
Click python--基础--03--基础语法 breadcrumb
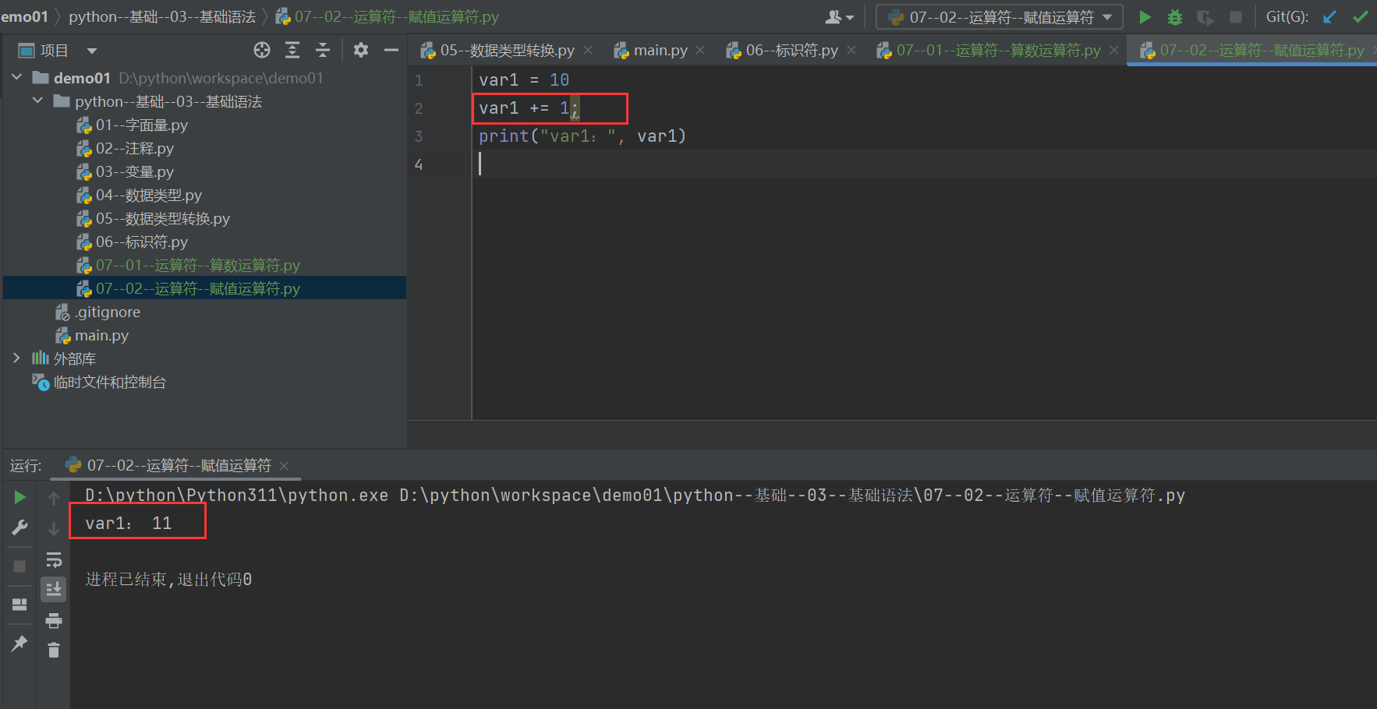click(x=162, y=16)
